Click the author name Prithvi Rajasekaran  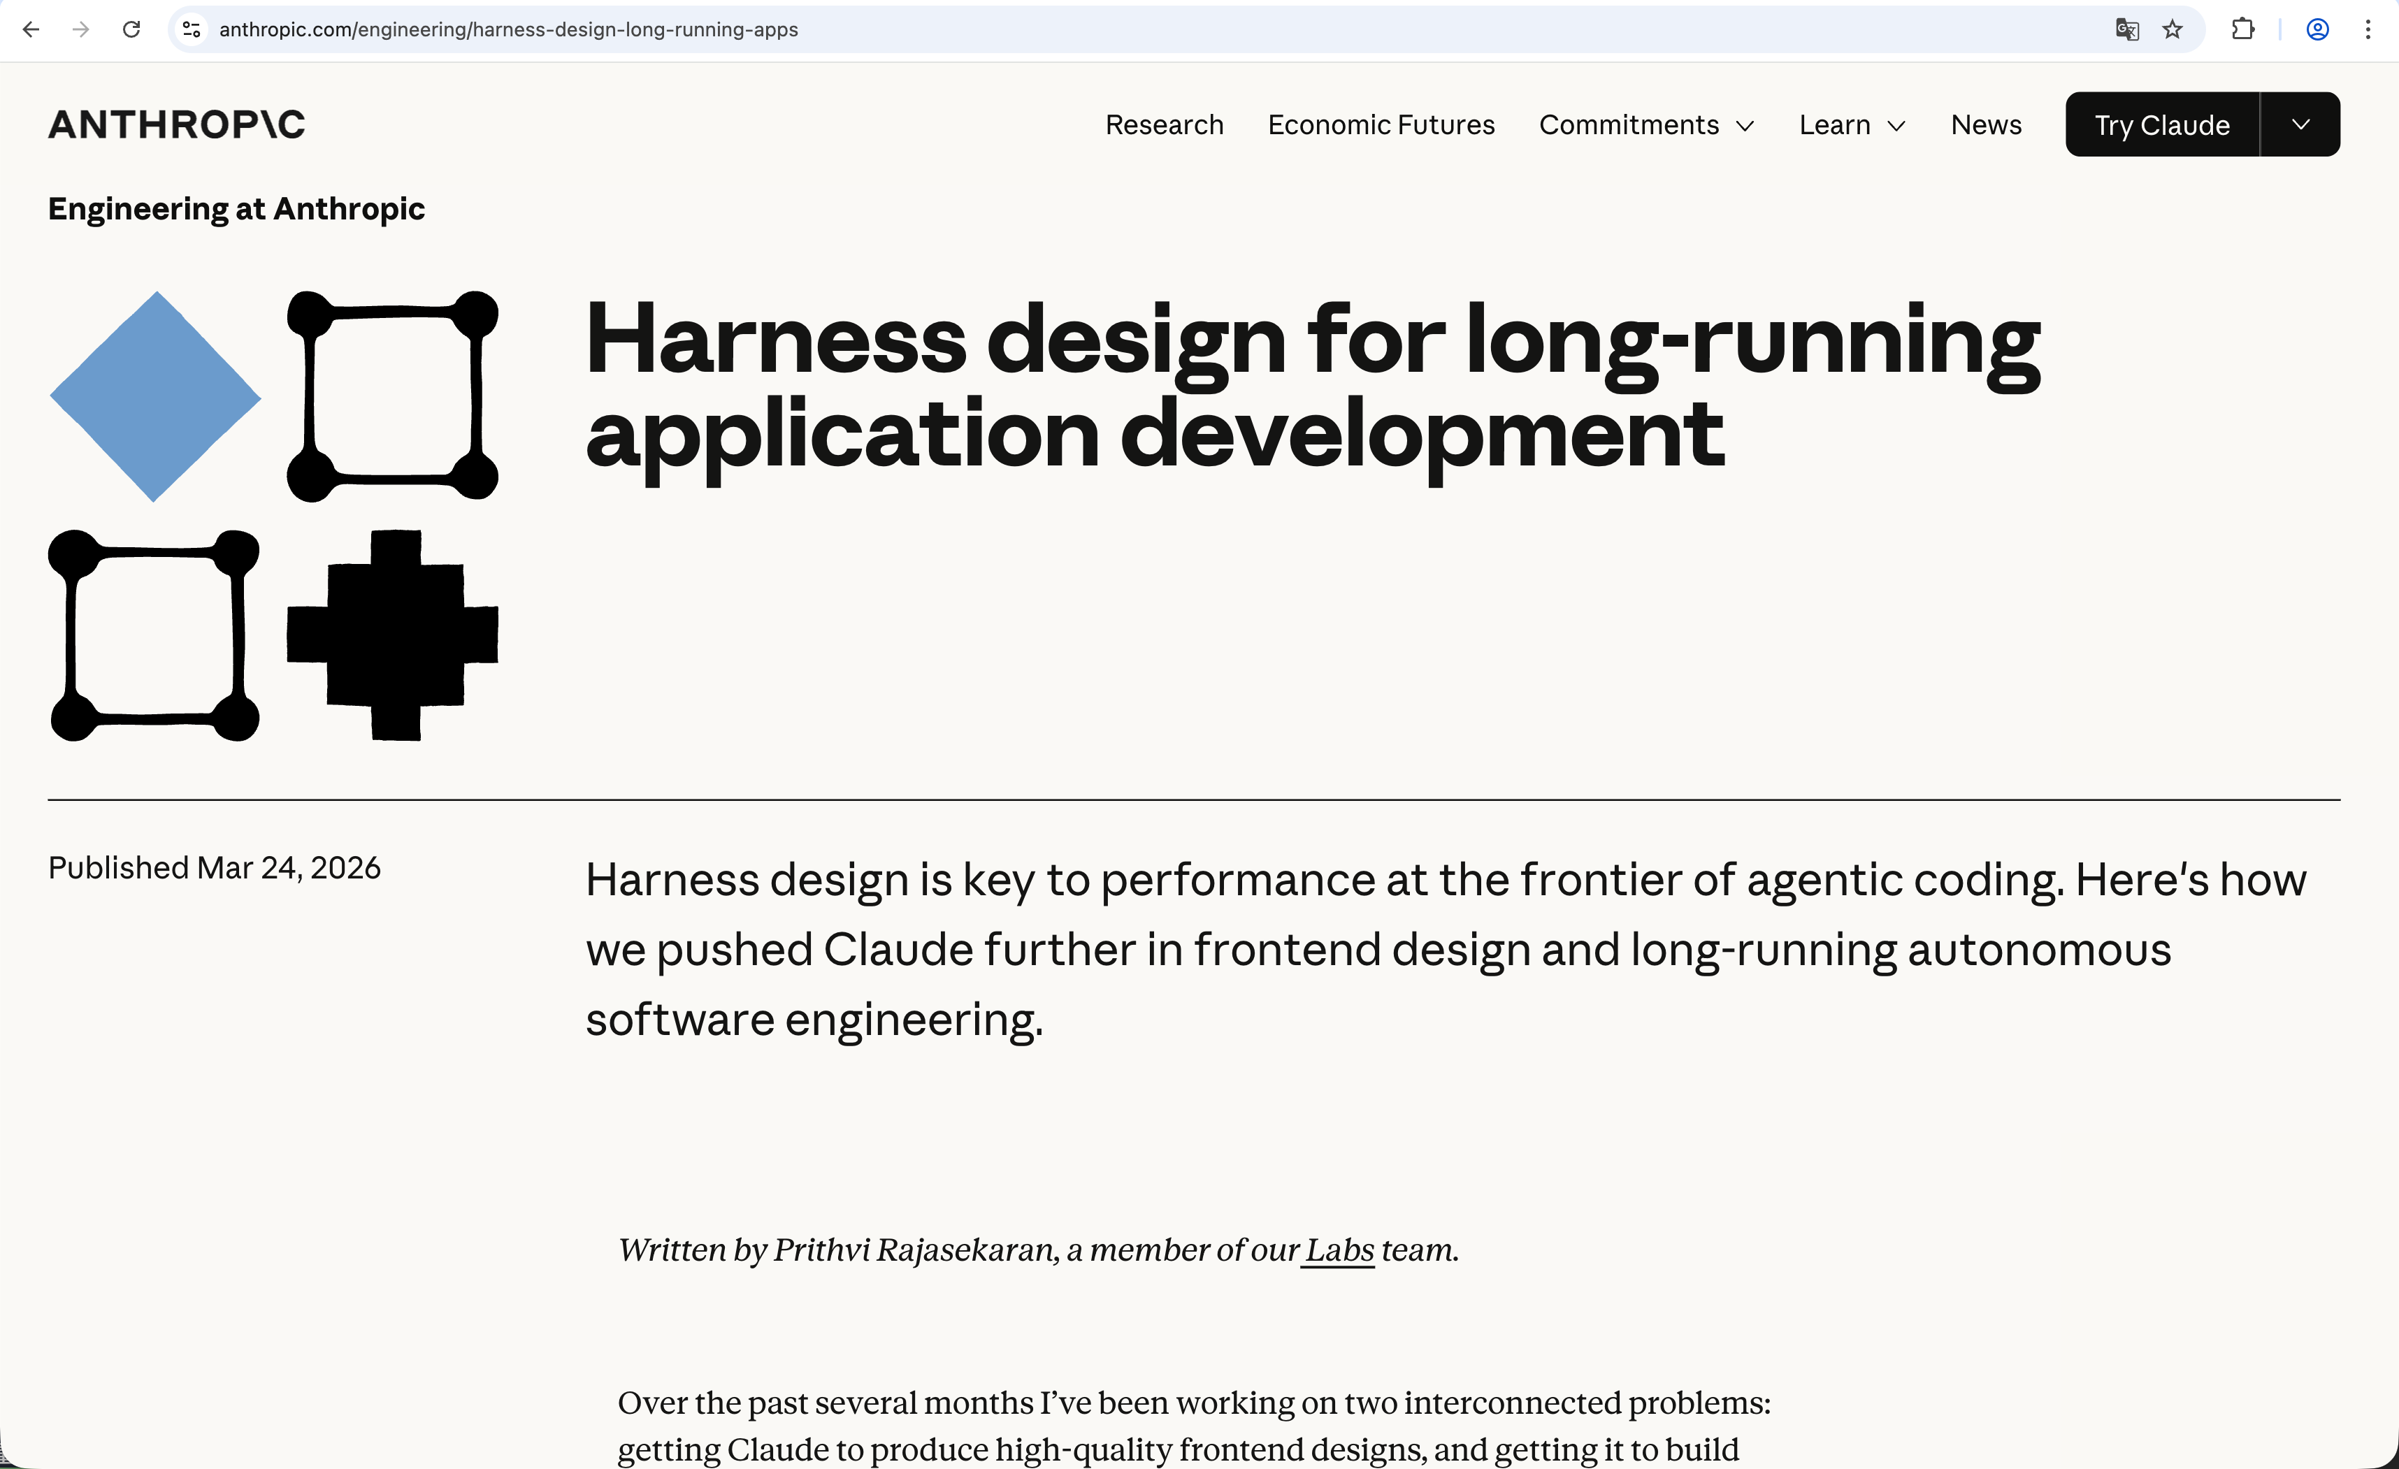click(913, 1250)
